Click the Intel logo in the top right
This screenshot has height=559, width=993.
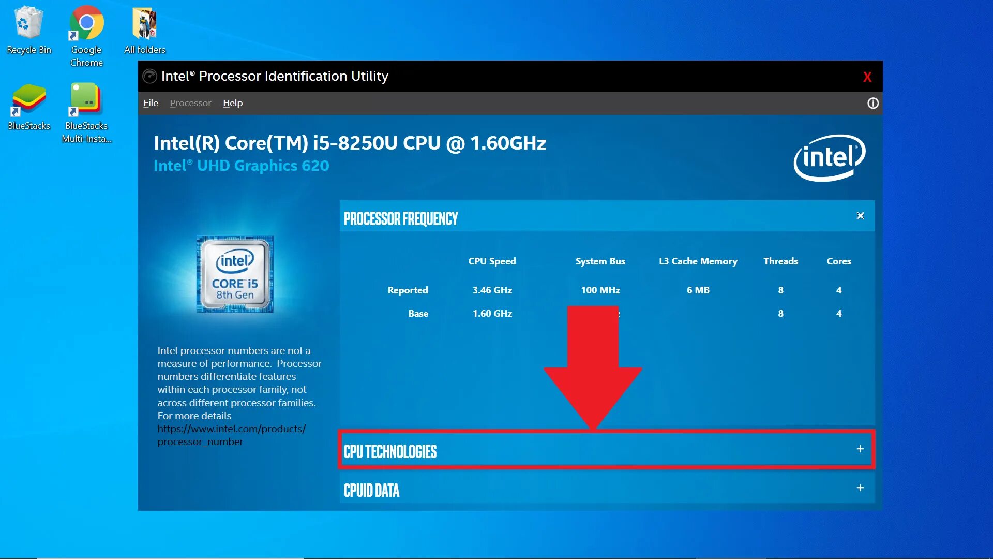tap(829, 157)
